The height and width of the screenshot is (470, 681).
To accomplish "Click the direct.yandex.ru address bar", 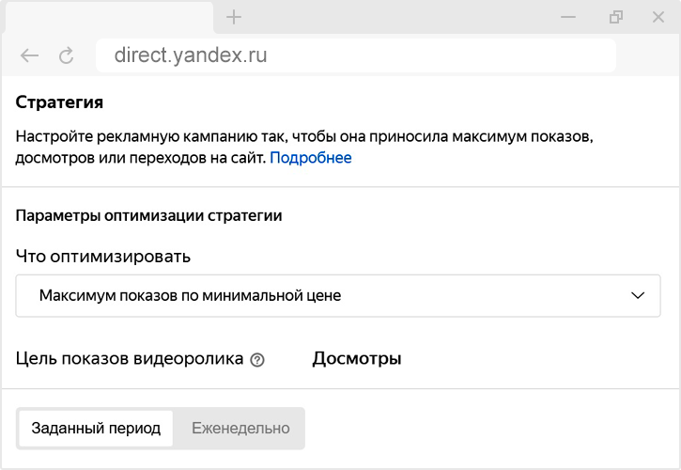I will pos(357,55).
